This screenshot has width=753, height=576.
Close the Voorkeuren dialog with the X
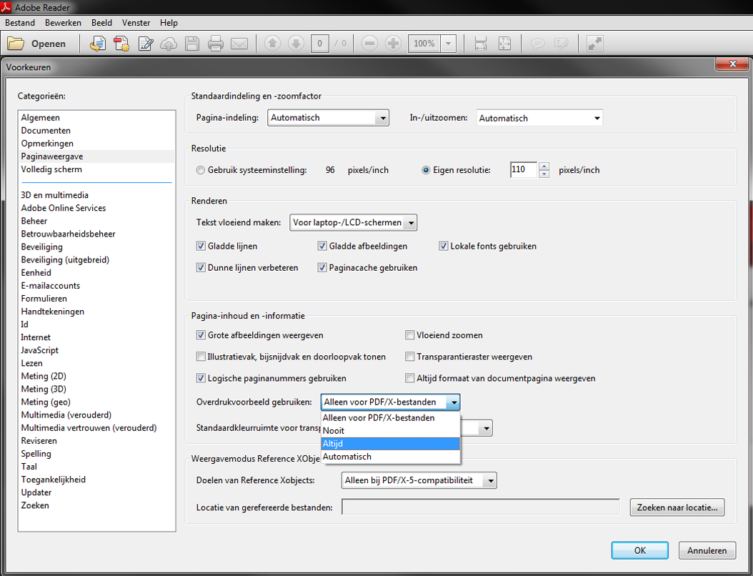pos(732,64)
